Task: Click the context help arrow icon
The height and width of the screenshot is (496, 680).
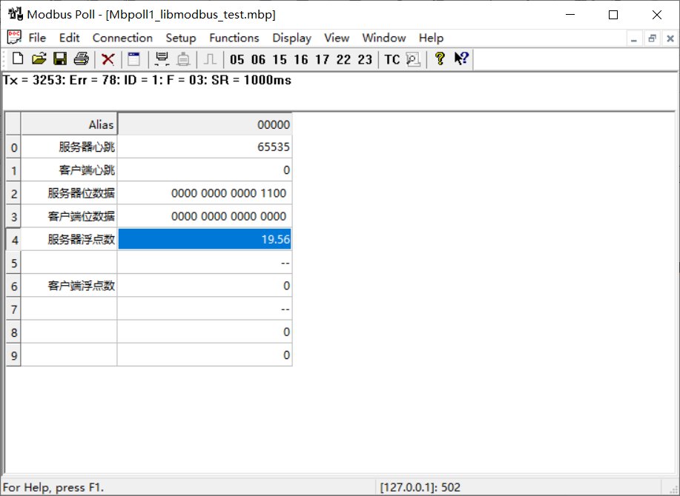Action: [x=461, y=58]
